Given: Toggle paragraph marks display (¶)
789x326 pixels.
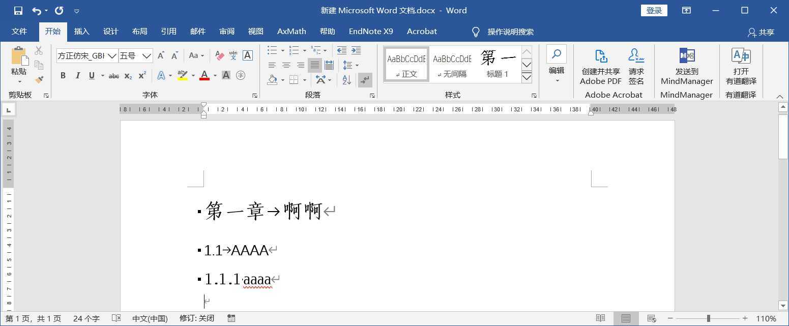Looking at the screenshot, I should coord(365,80).
